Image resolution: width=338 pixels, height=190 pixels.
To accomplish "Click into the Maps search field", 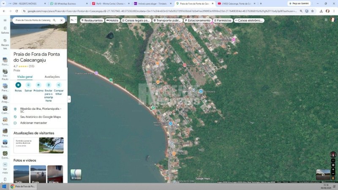I will [33, 20].
